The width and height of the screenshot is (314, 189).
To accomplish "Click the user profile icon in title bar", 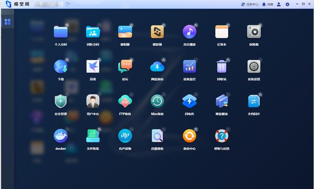I will [279, 4].
